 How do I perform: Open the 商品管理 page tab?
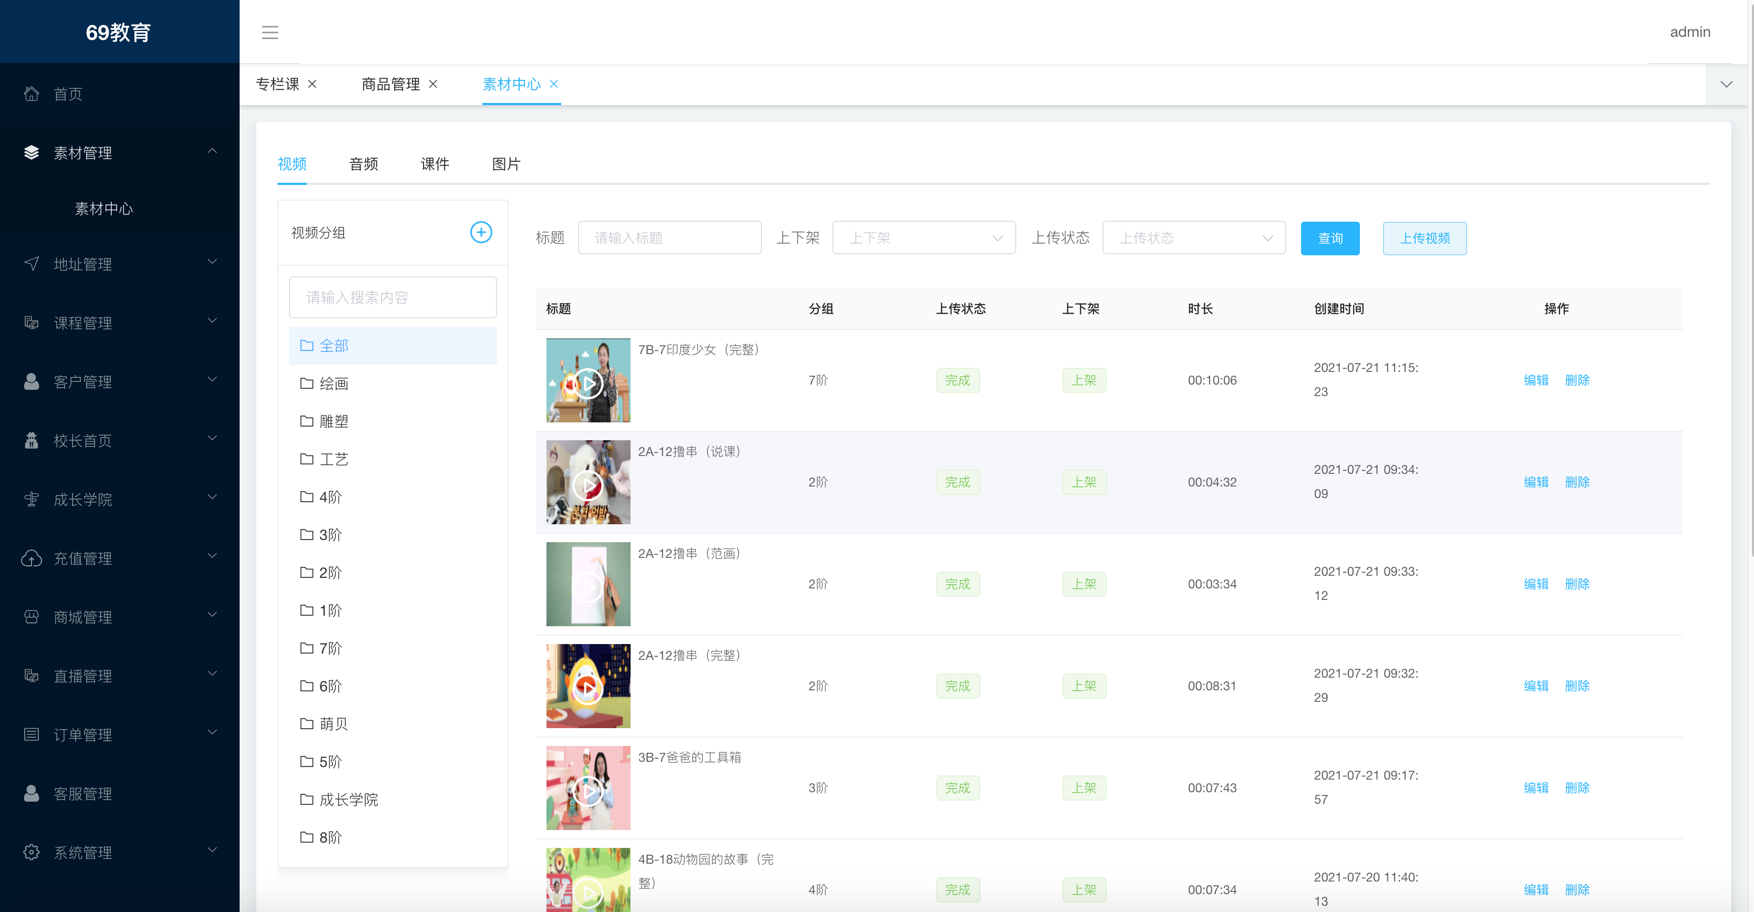[391, 84]
